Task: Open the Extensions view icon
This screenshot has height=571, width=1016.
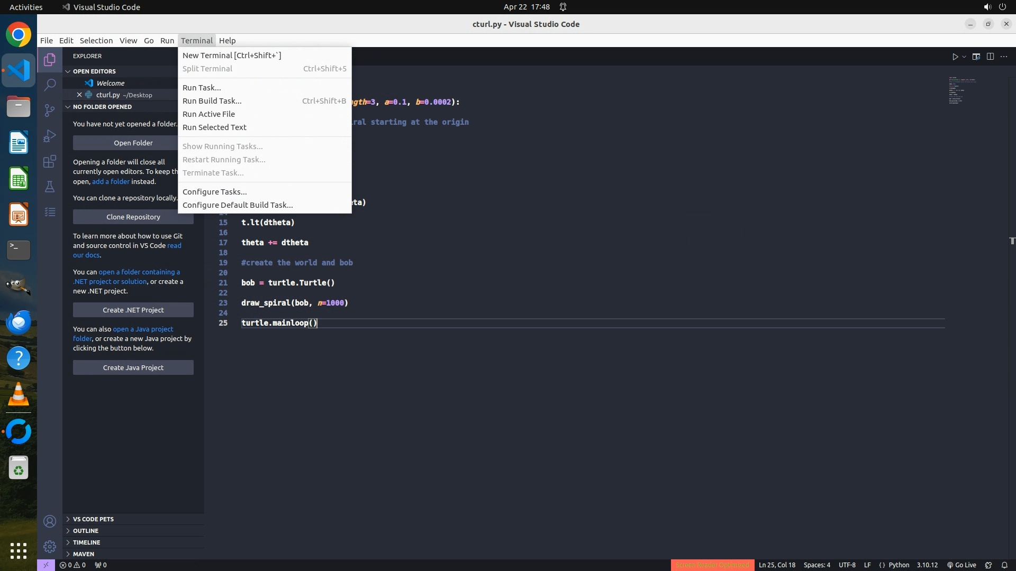Action: [50, 161]
